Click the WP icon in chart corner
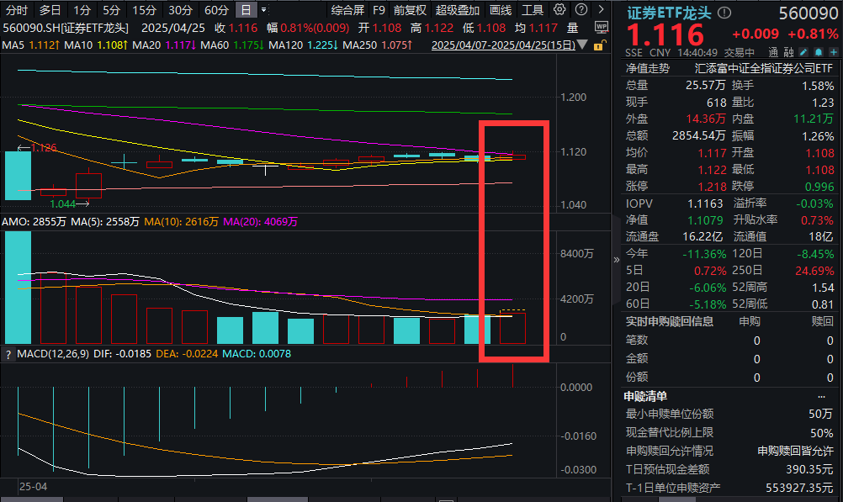The image size is (843, 502). coord(601,27)
